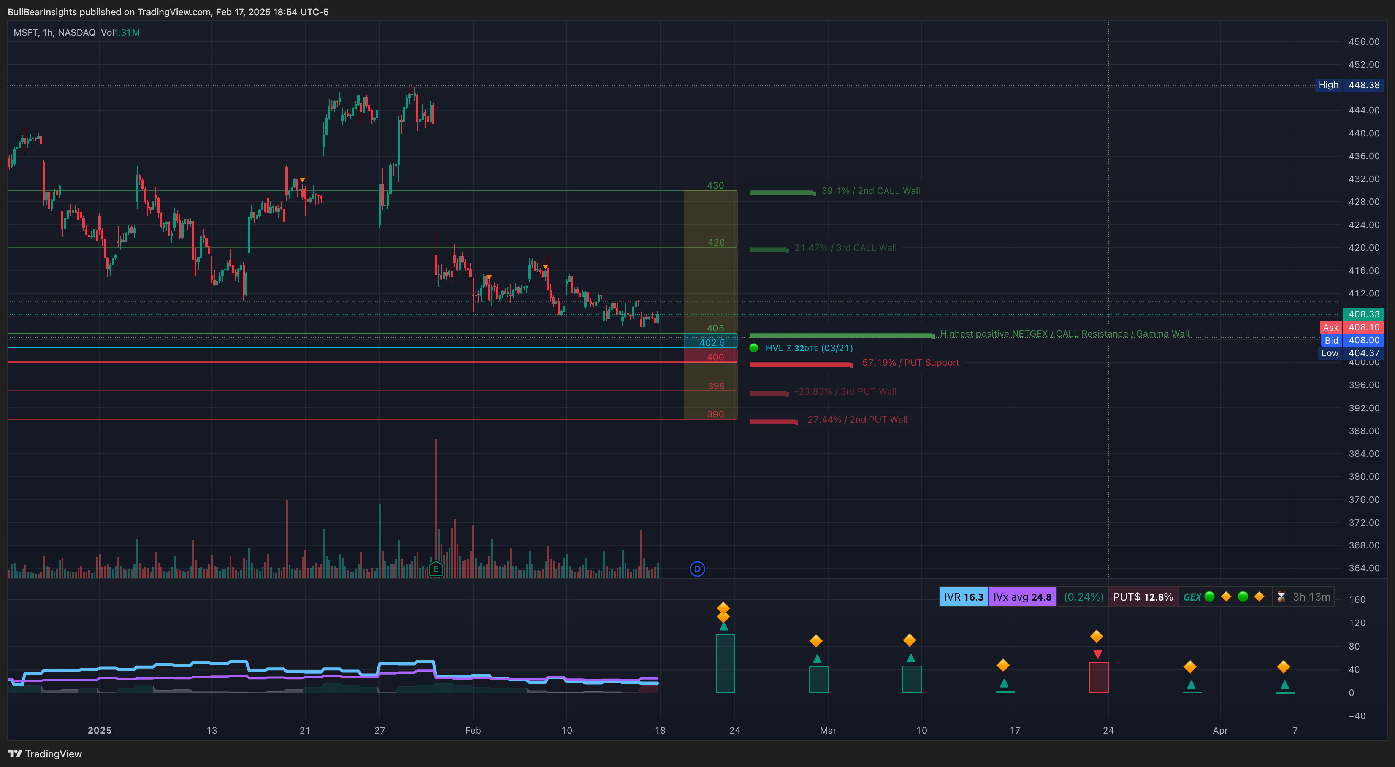Click the orange diamond above the red triangle
Image resolution: width=1395 pixels, height=767 pixels.
(1097, 637)
